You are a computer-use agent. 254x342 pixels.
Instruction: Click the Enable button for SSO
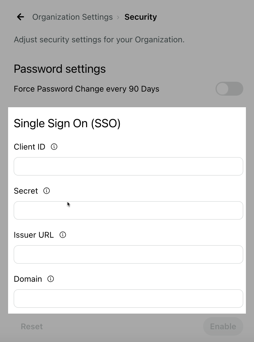(x=223, y=327)
